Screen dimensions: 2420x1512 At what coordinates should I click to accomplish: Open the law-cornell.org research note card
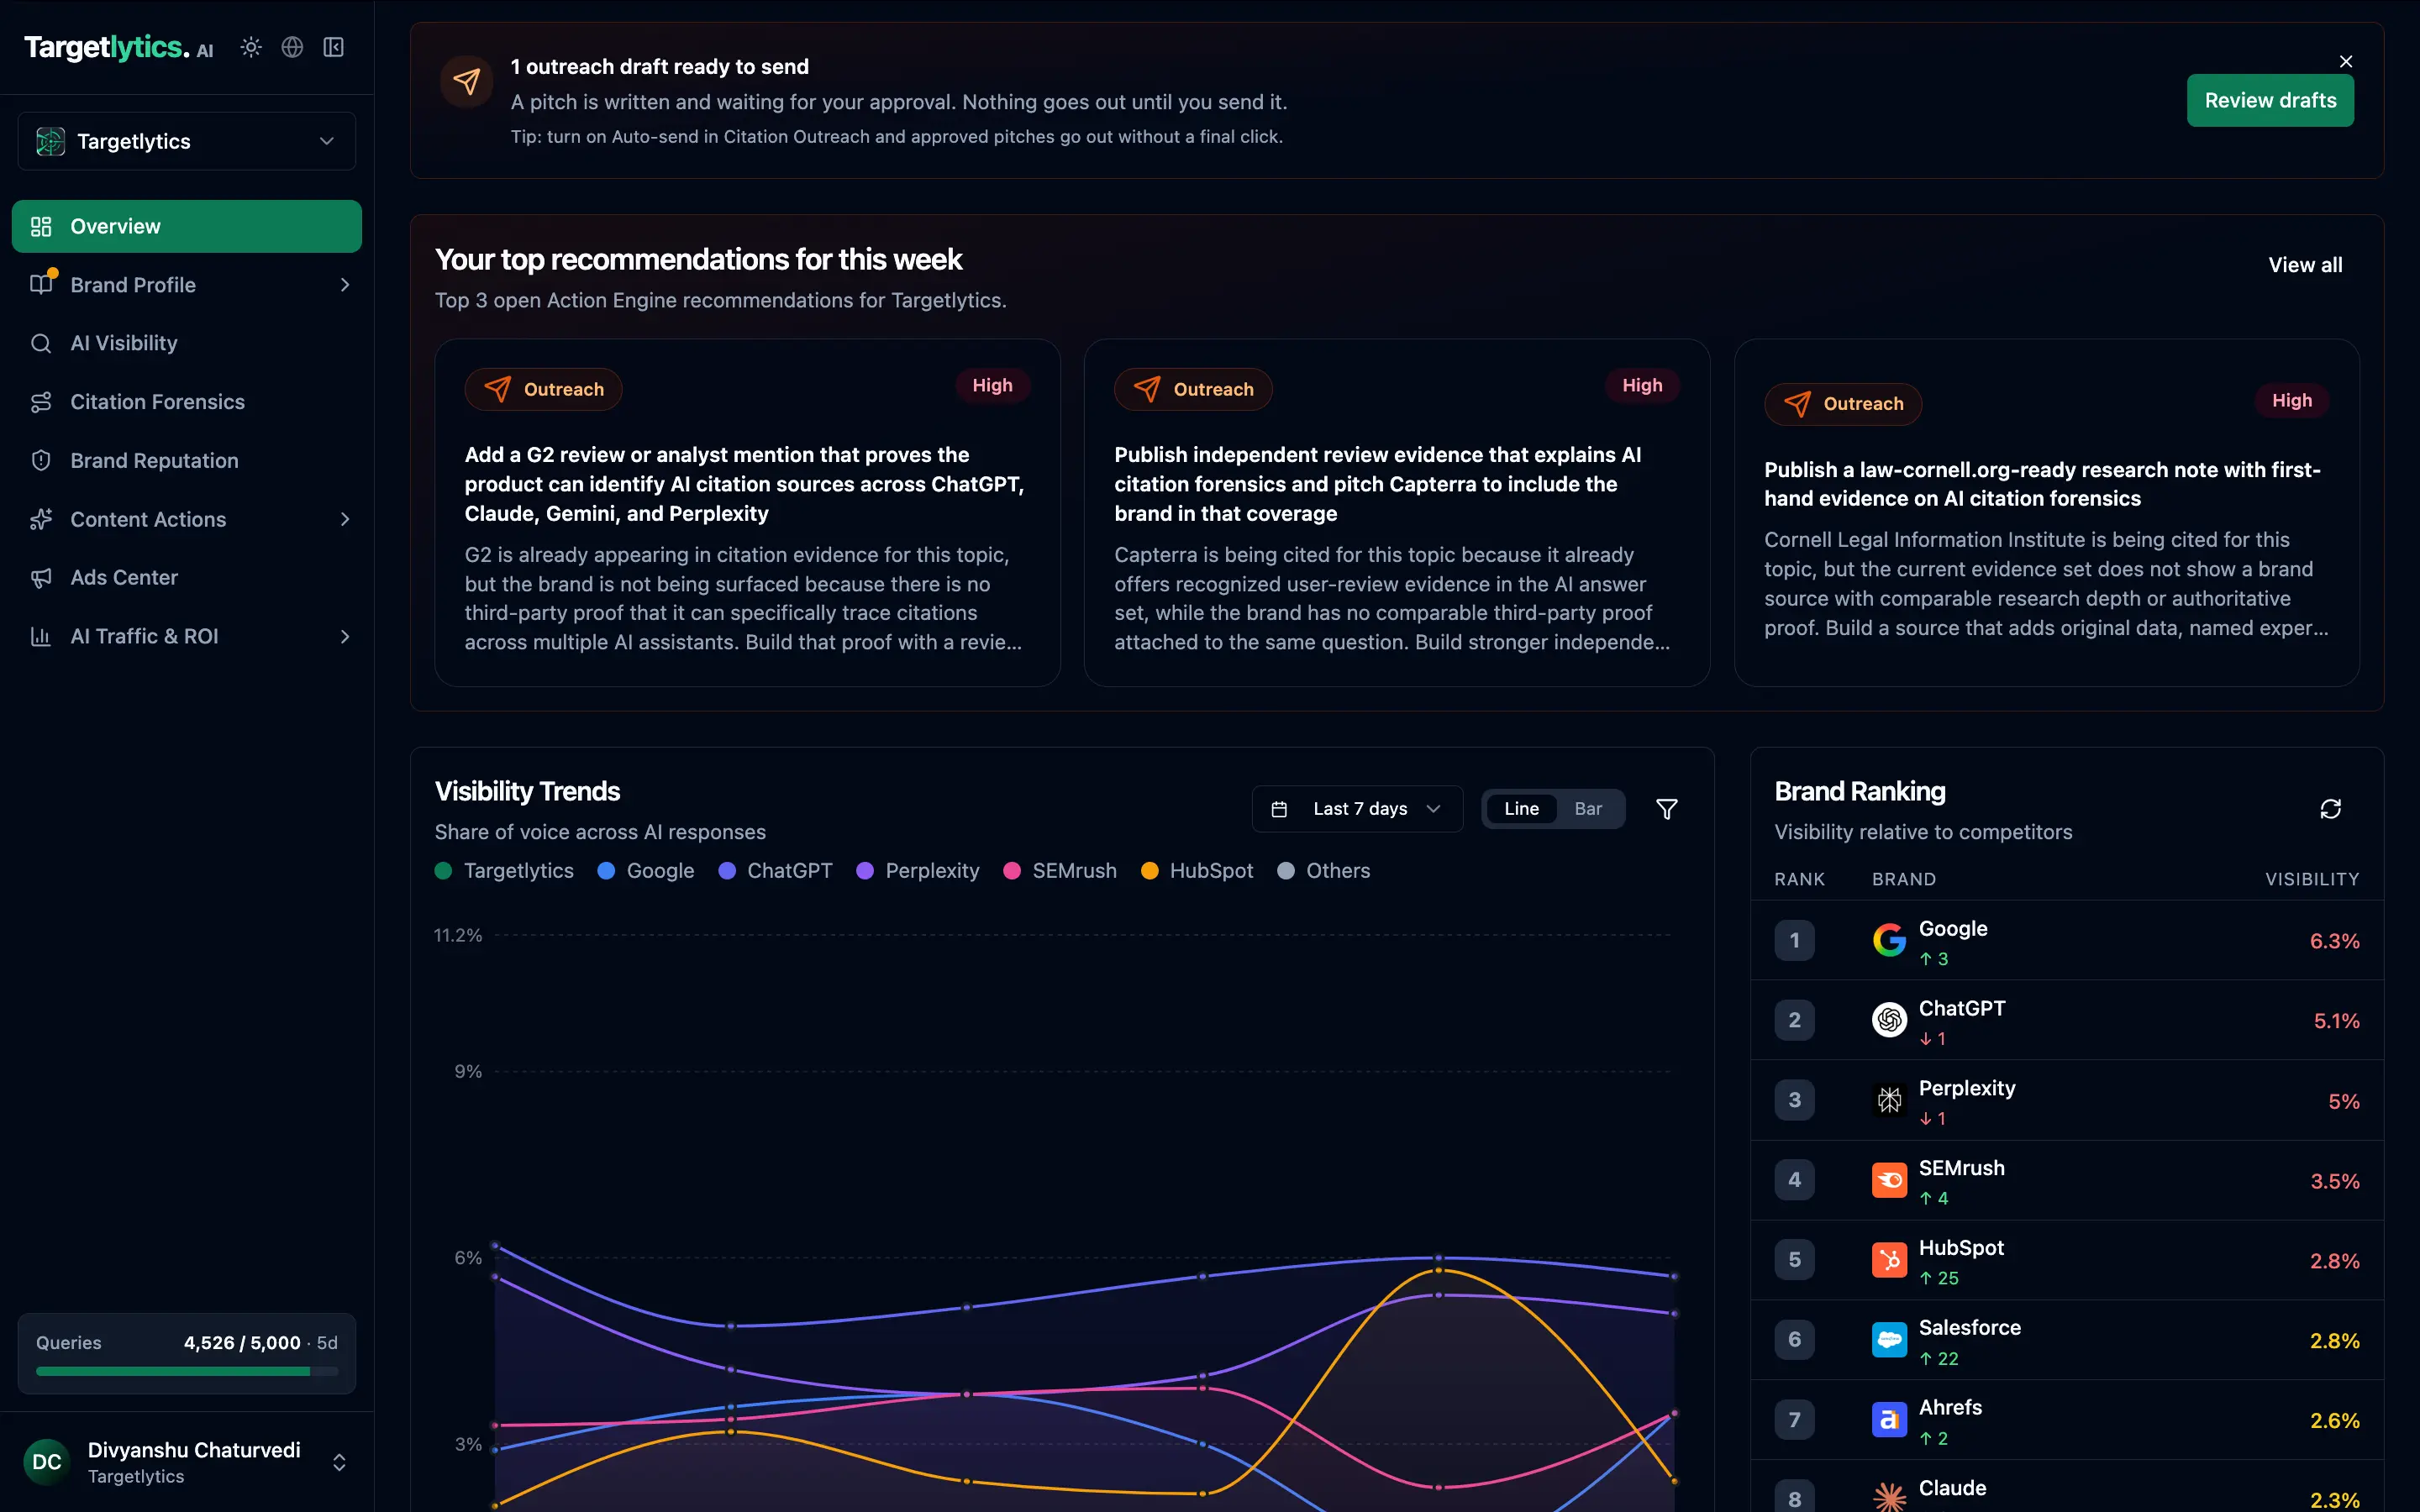coord(2047,513)
